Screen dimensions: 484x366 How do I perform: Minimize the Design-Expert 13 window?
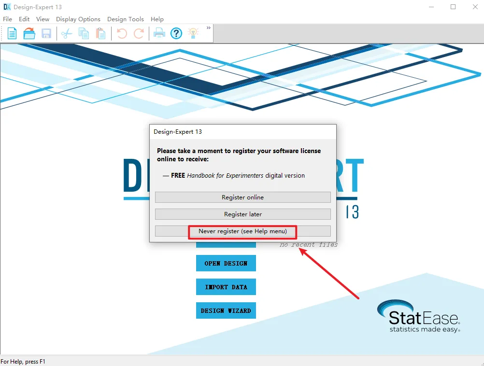[431, 7]
